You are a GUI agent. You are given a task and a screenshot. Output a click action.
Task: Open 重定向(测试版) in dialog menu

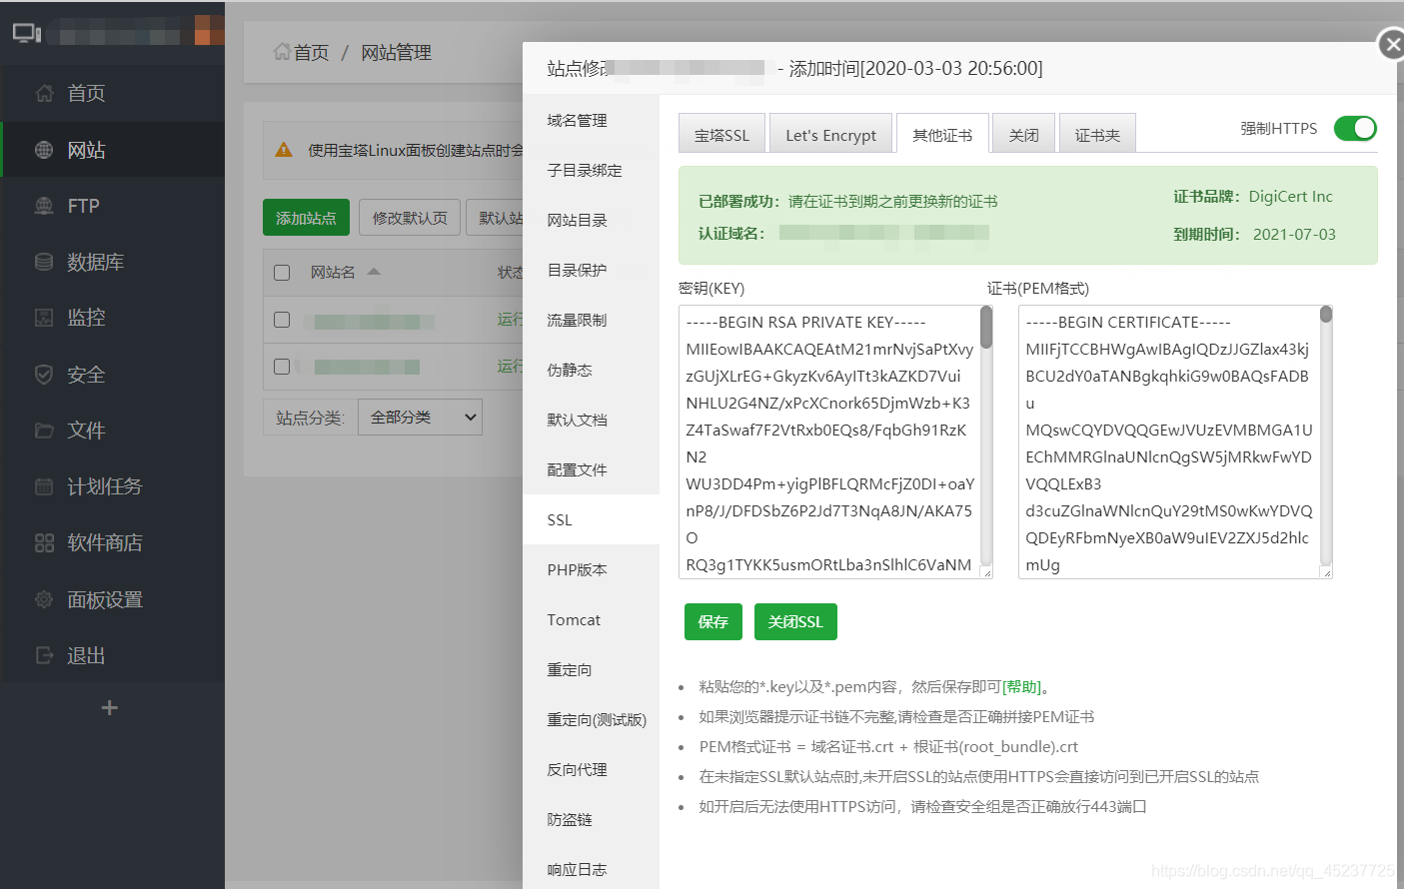[x=591, y=719]
